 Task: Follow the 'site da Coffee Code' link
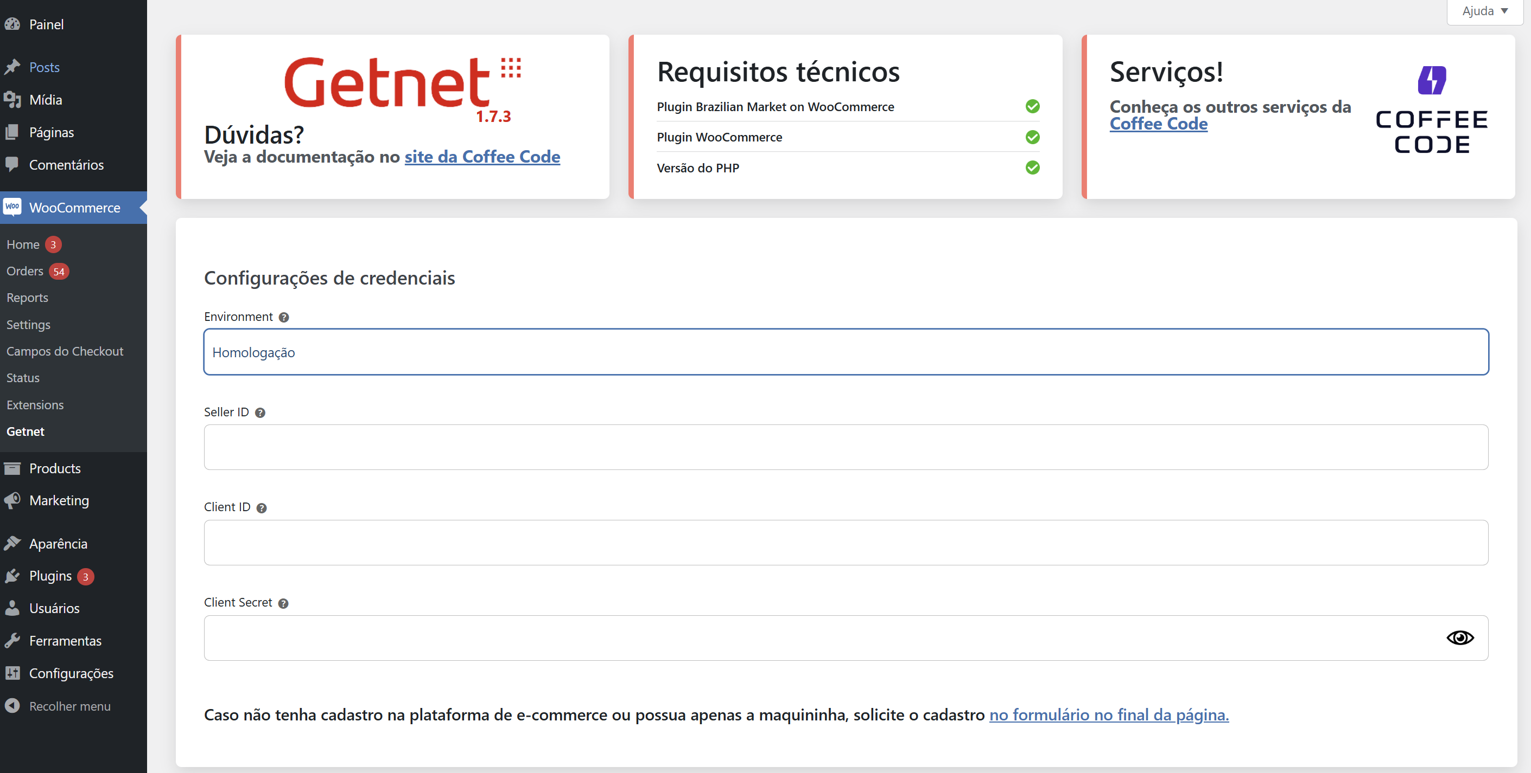tap(482, 157)
